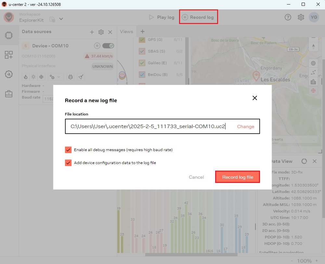The width and height of the screenshot is (325, 264).
Task: Uncheck Add device configuration data checkbox
Action: tap(68, 163)
